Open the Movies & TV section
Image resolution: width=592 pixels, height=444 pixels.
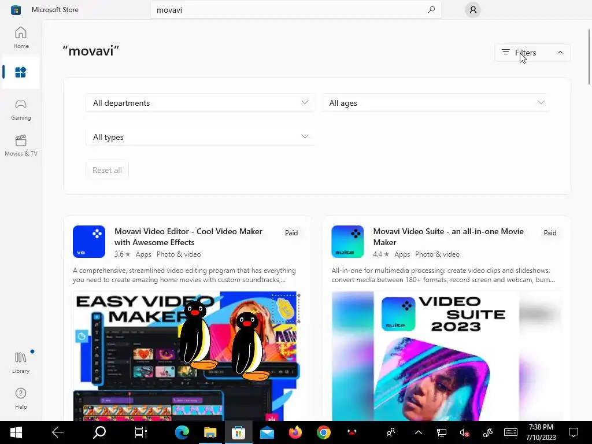21,145
